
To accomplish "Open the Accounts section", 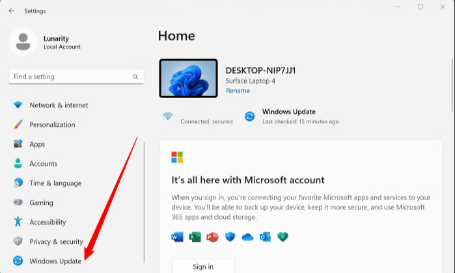I will pyautogui.click(x=44, y=163).
